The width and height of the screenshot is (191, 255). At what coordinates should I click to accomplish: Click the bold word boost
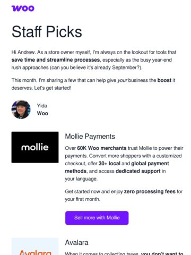[164, 80]
